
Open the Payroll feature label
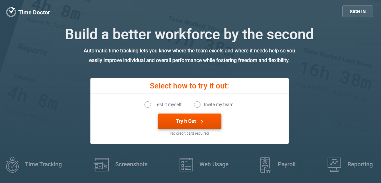point(286,164)
